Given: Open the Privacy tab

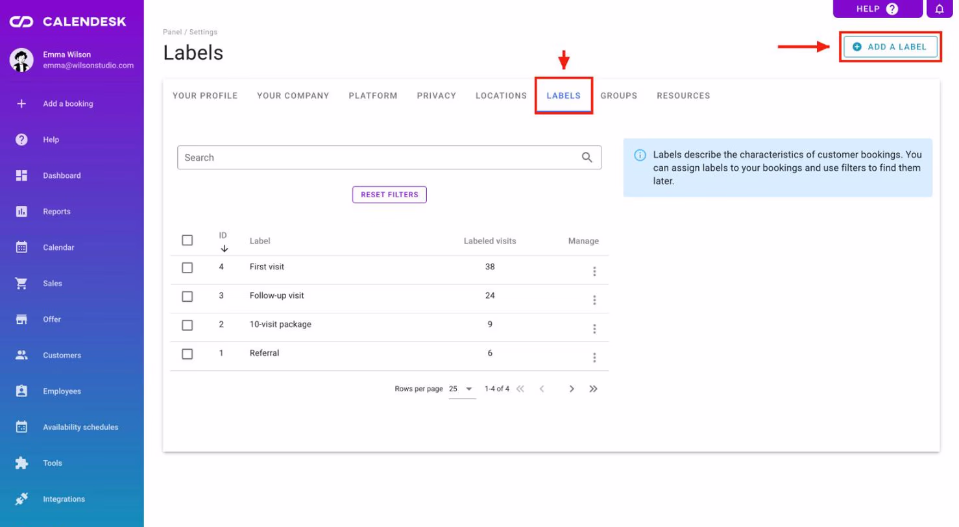Looking at the screenshot, I should point(437,95).
